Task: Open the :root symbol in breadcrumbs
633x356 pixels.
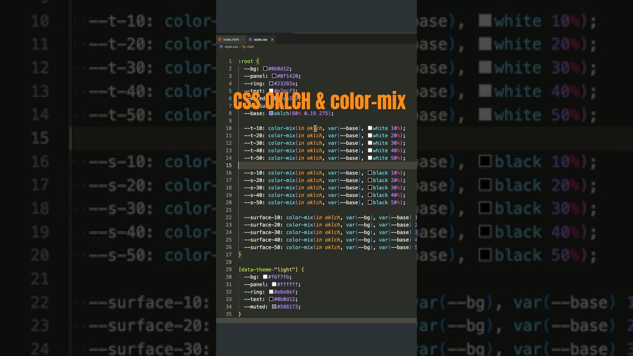Action: [x=248, y=46]
